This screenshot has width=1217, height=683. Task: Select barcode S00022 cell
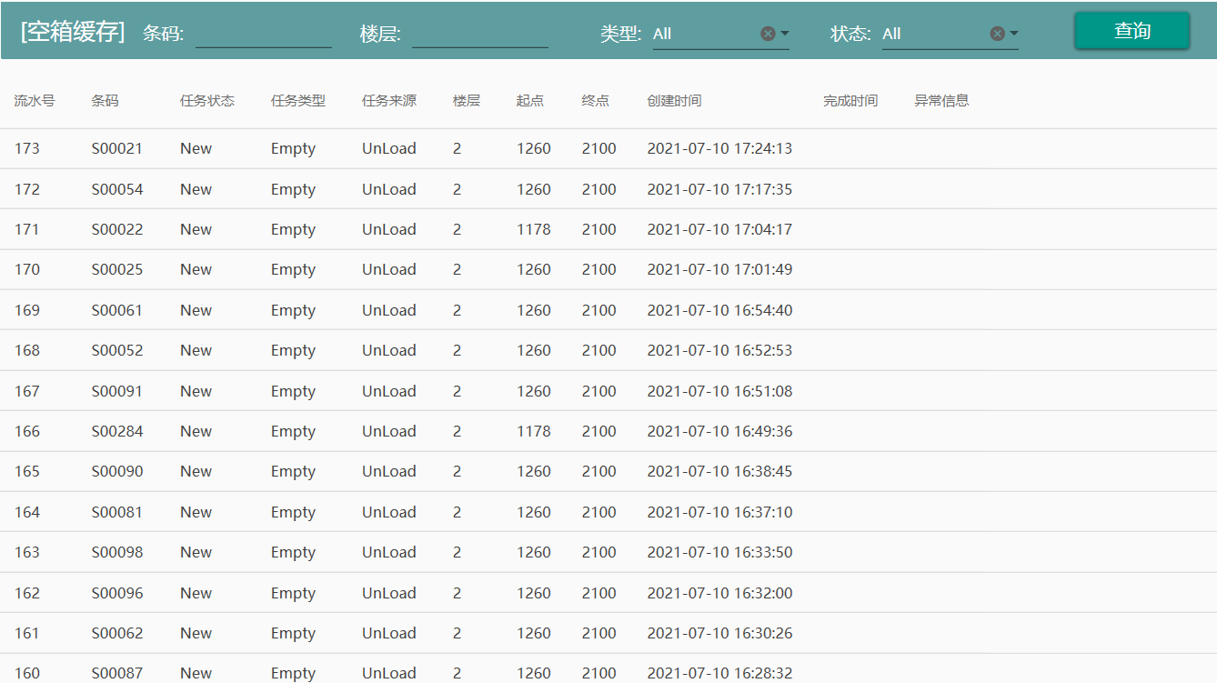[117, 229]
